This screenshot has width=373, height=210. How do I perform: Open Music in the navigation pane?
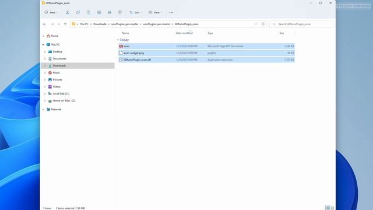(56, 72)
